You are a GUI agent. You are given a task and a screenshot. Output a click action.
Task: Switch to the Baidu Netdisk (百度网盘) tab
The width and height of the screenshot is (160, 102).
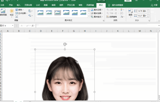[90, 5]
